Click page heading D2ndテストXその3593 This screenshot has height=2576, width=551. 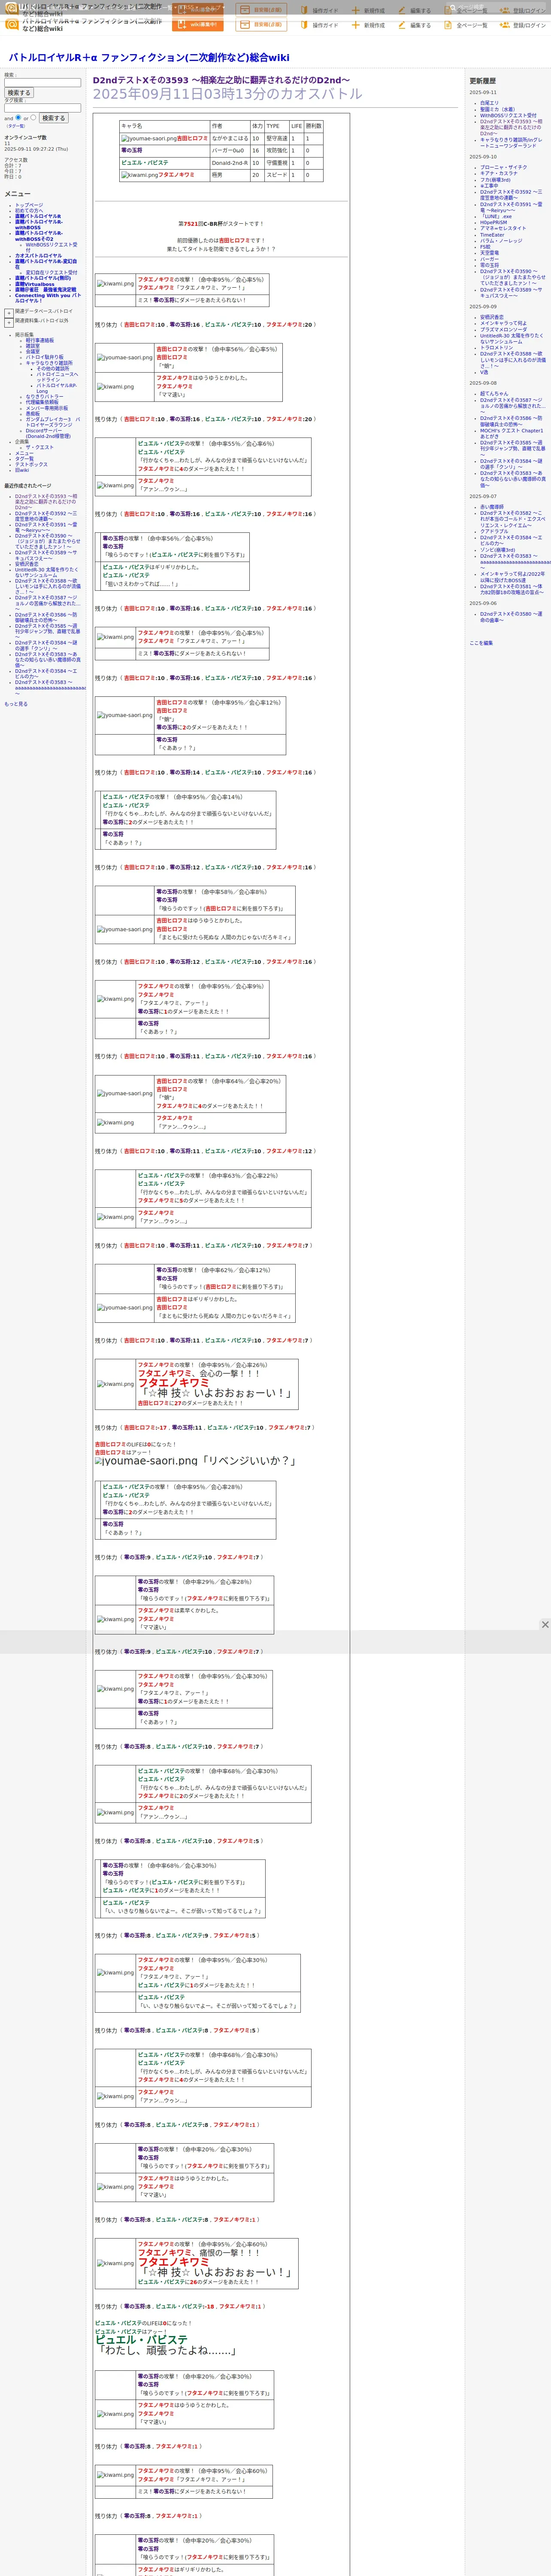221,80
